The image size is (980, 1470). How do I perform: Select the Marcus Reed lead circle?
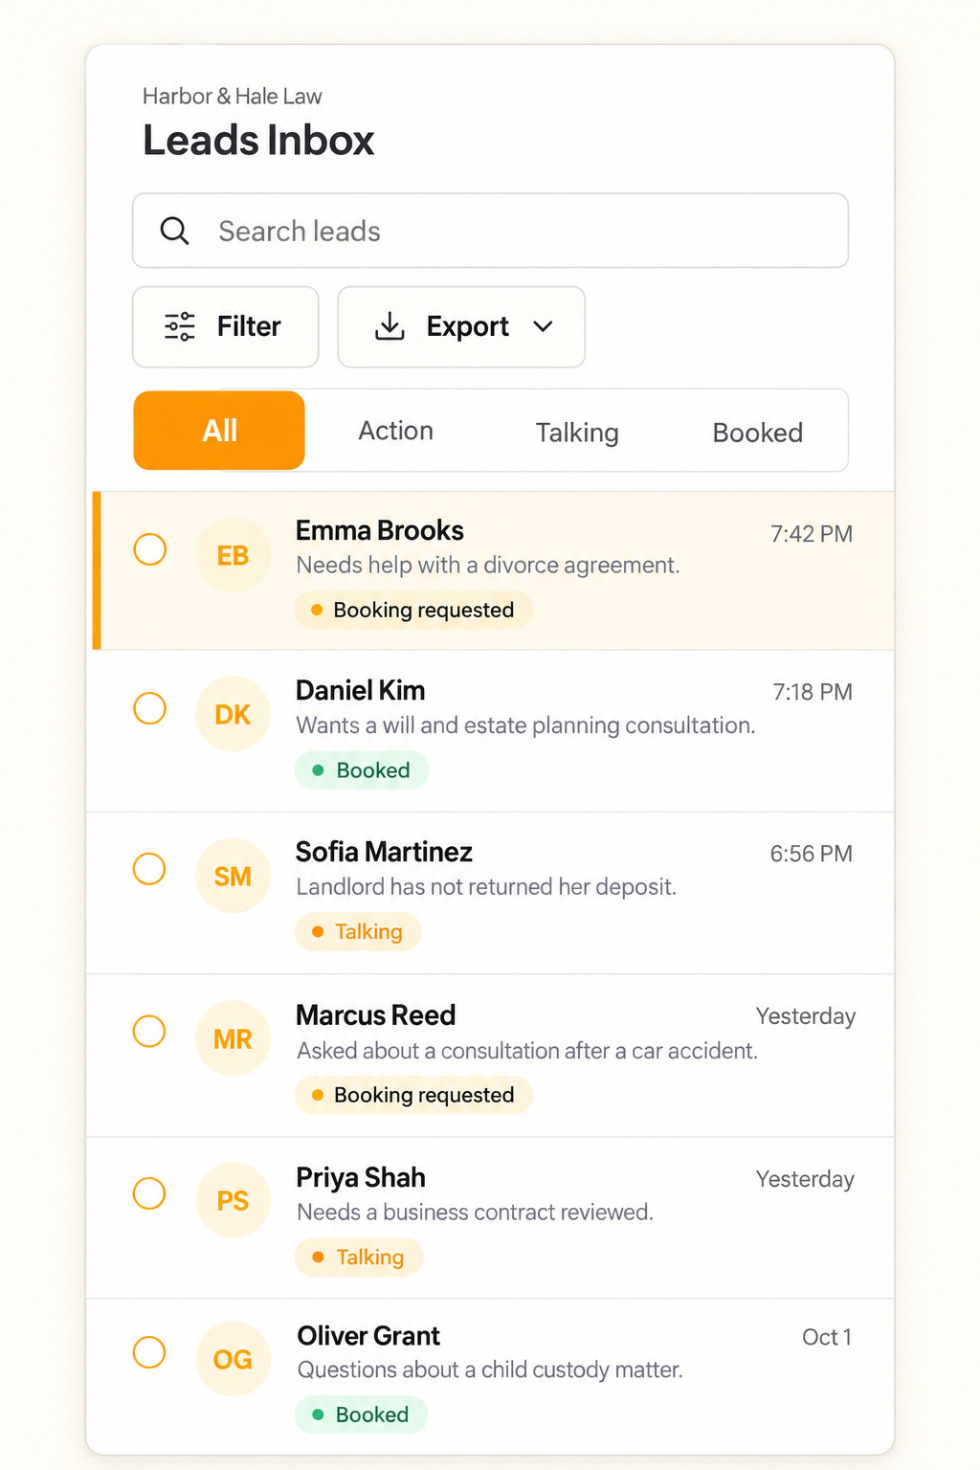pyautogui.click(x=149, y=1032)
